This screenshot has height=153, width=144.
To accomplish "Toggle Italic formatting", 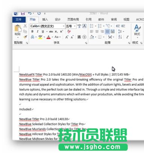I will [x=37, y=31].
